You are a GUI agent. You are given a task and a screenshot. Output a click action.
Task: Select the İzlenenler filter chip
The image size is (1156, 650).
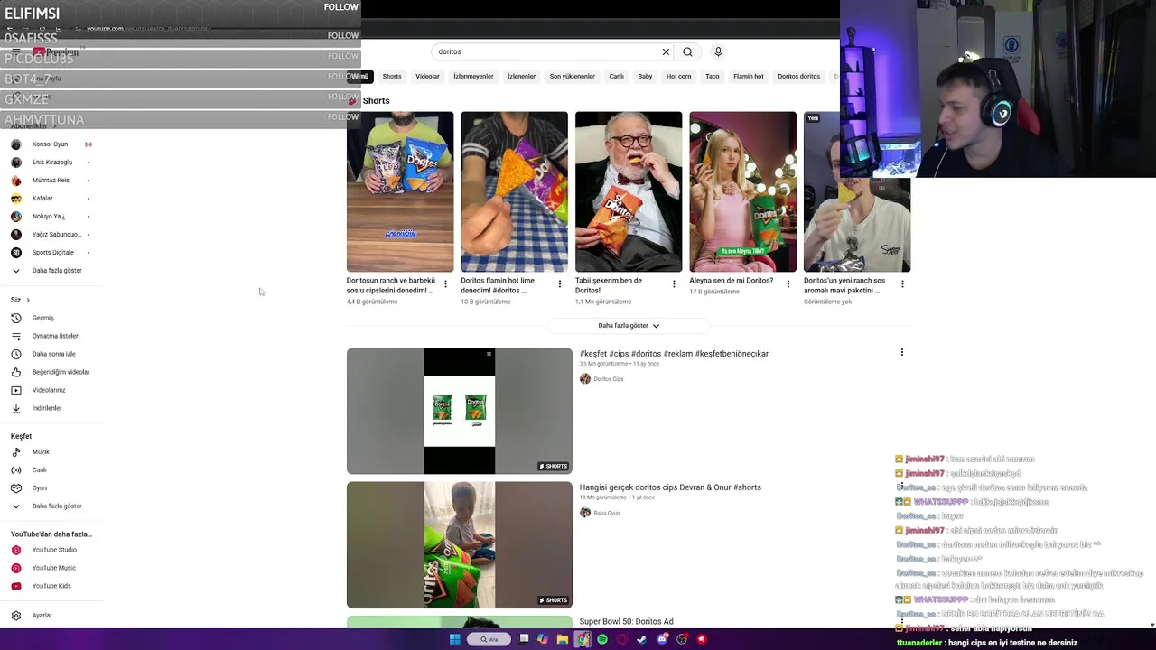point(522,77)
